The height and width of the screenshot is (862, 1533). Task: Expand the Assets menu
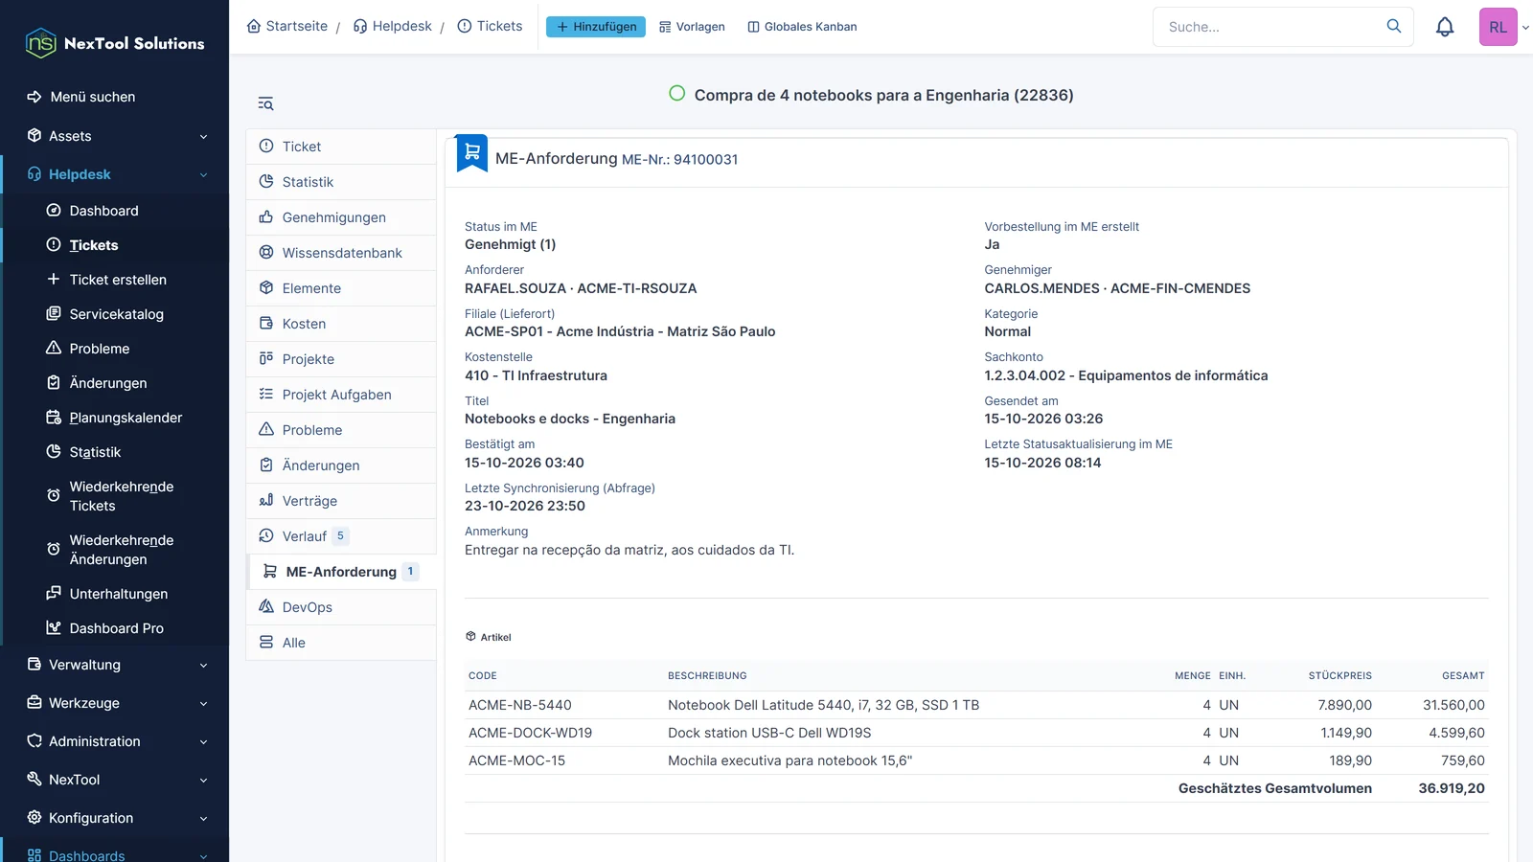click(x=115, y=136)
